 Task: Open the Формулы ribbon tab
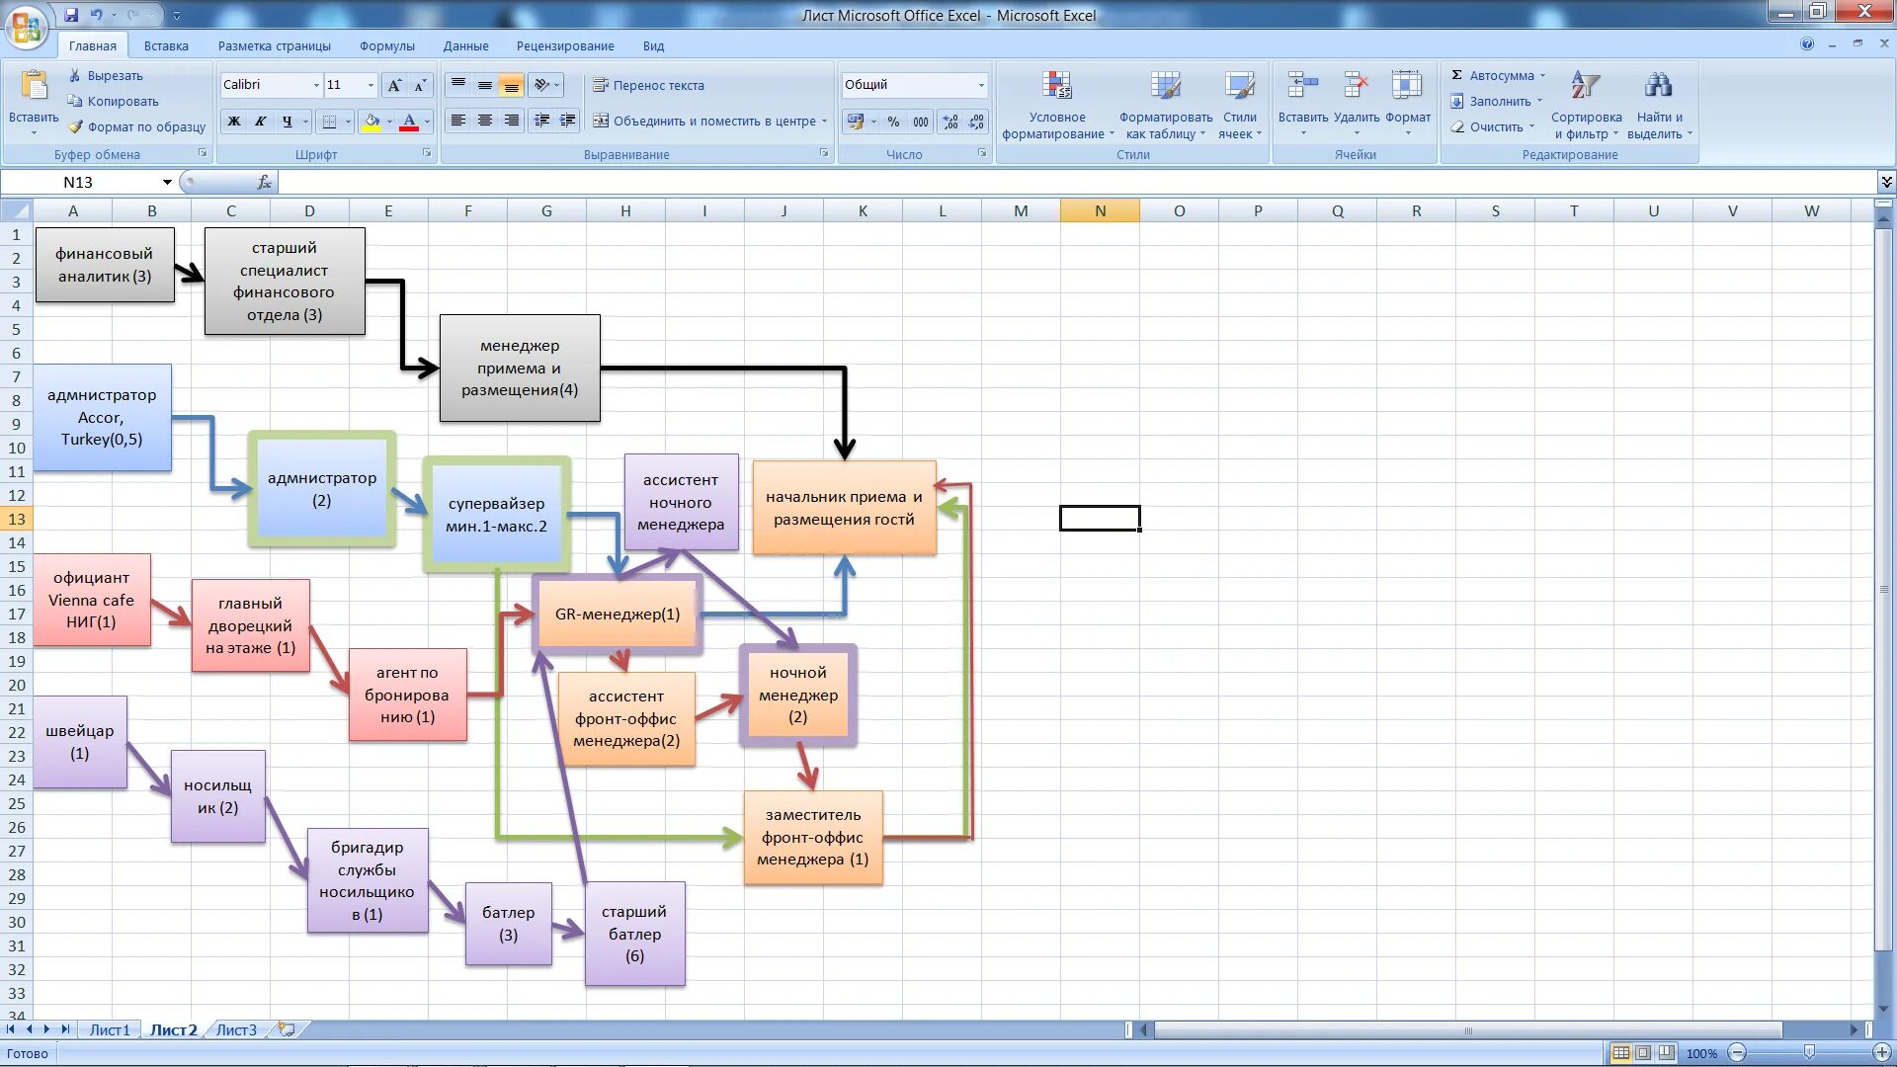coord(387,45)
